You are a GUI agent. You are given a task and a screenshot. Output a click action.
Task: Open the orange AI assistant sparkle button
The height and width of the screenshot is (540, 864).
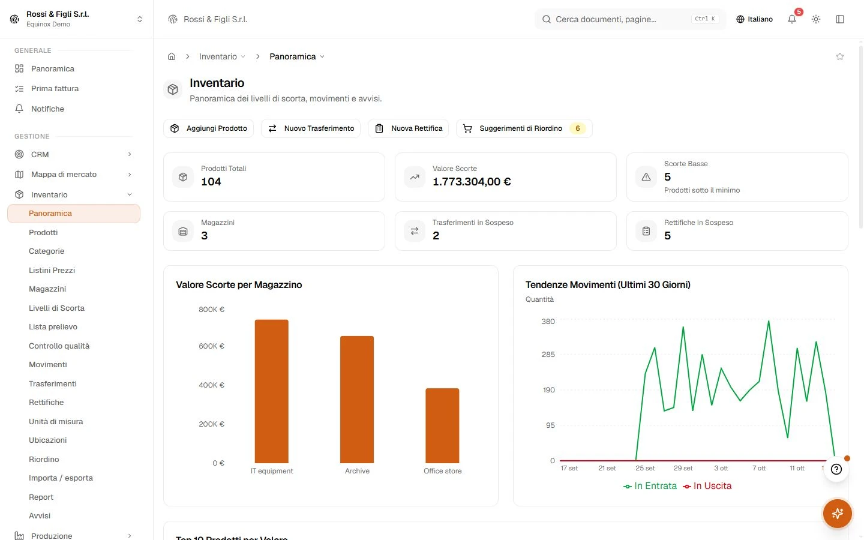point(838,514)
